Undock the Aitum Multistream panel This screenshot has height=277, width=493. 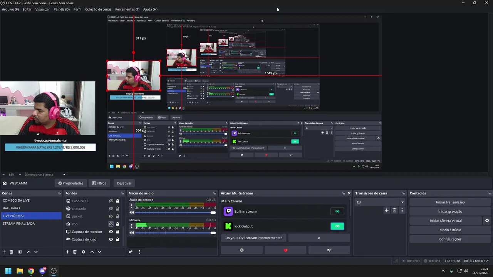[x=344, y=193]
